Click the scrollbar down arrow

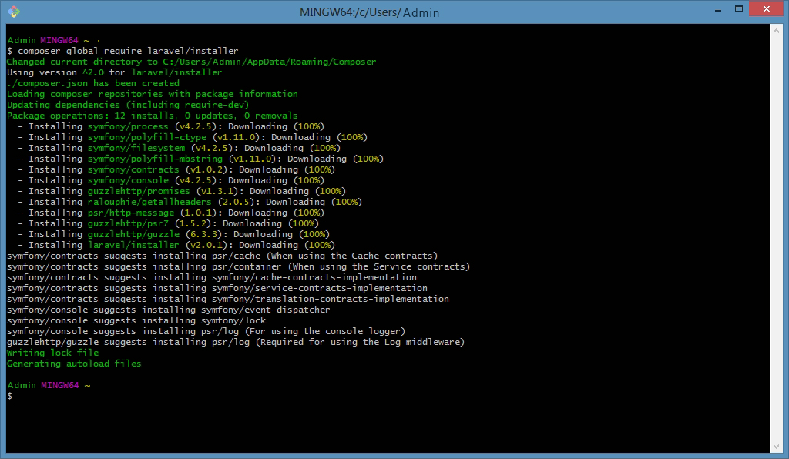click(776, 447)
